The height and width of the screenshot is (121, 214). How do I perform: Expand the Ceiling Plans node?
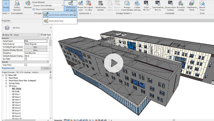point(6,83)
